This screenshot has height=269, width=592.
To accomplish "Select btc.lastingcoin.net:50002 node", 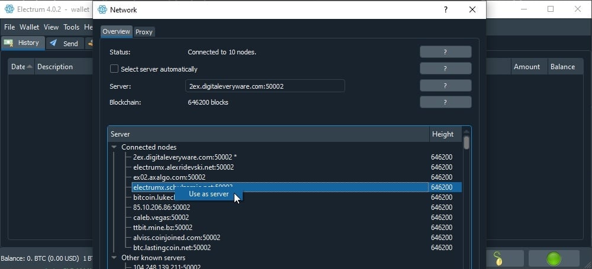I will tap(172, 248).
